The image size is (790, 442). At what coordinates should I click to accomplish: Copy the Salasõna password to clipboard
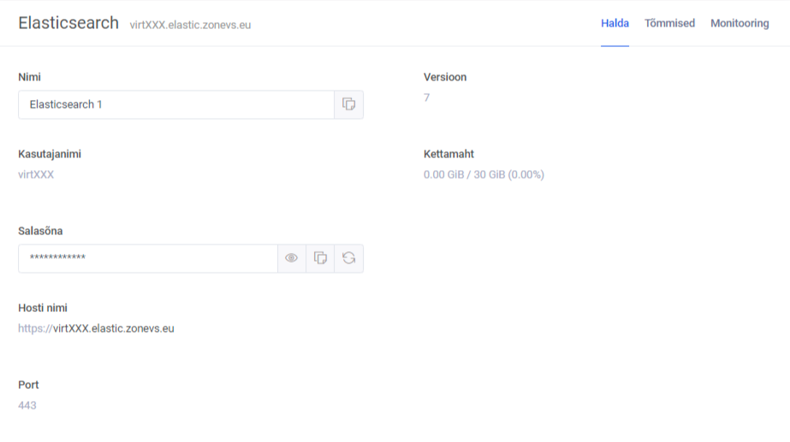coord(320,258)
